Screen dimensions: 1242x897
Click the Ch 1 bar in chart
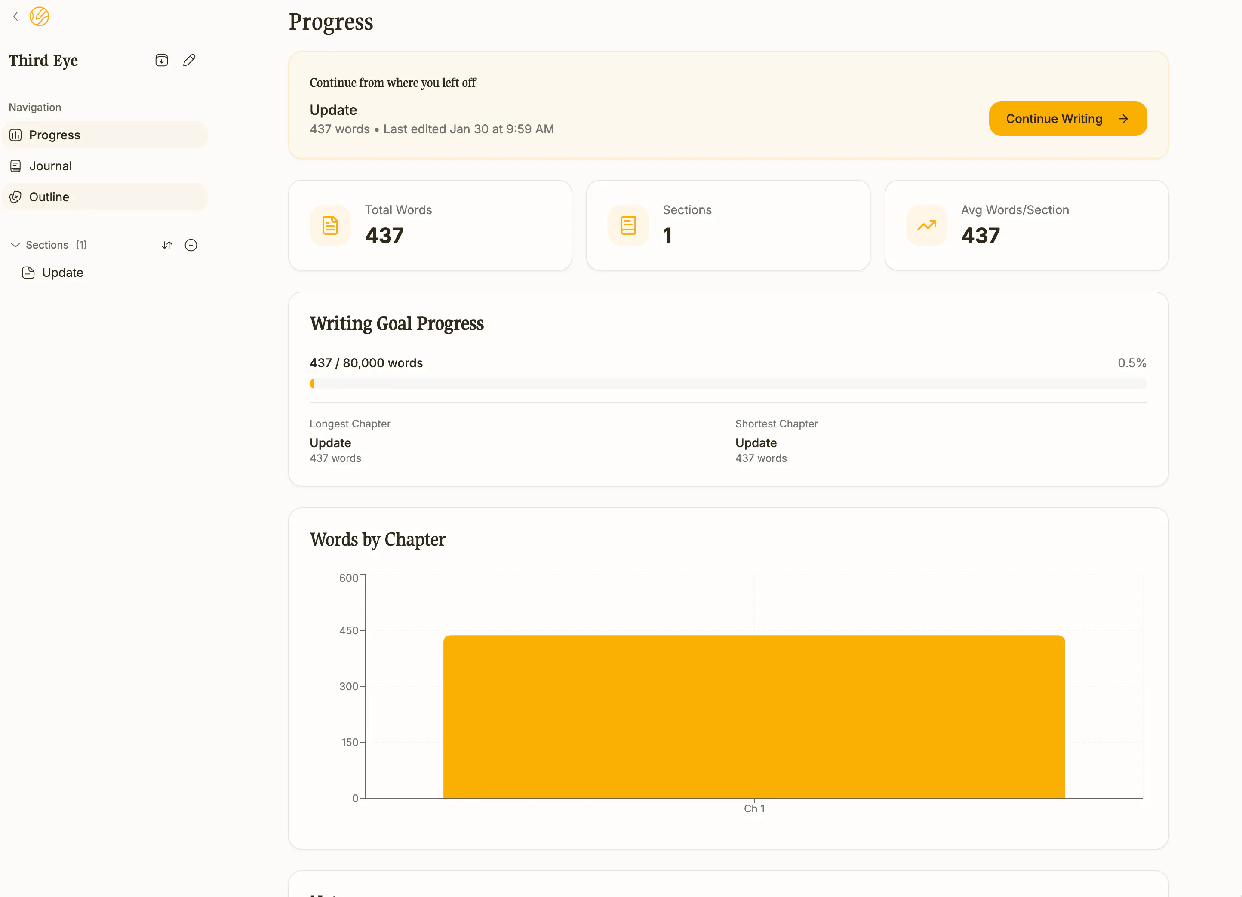click(753, 716)
